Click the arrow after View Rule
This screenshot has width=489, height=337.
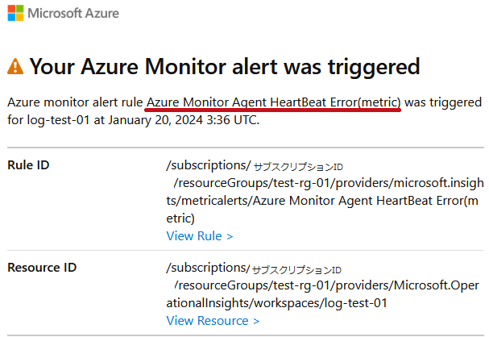click(x=230, y=237)
